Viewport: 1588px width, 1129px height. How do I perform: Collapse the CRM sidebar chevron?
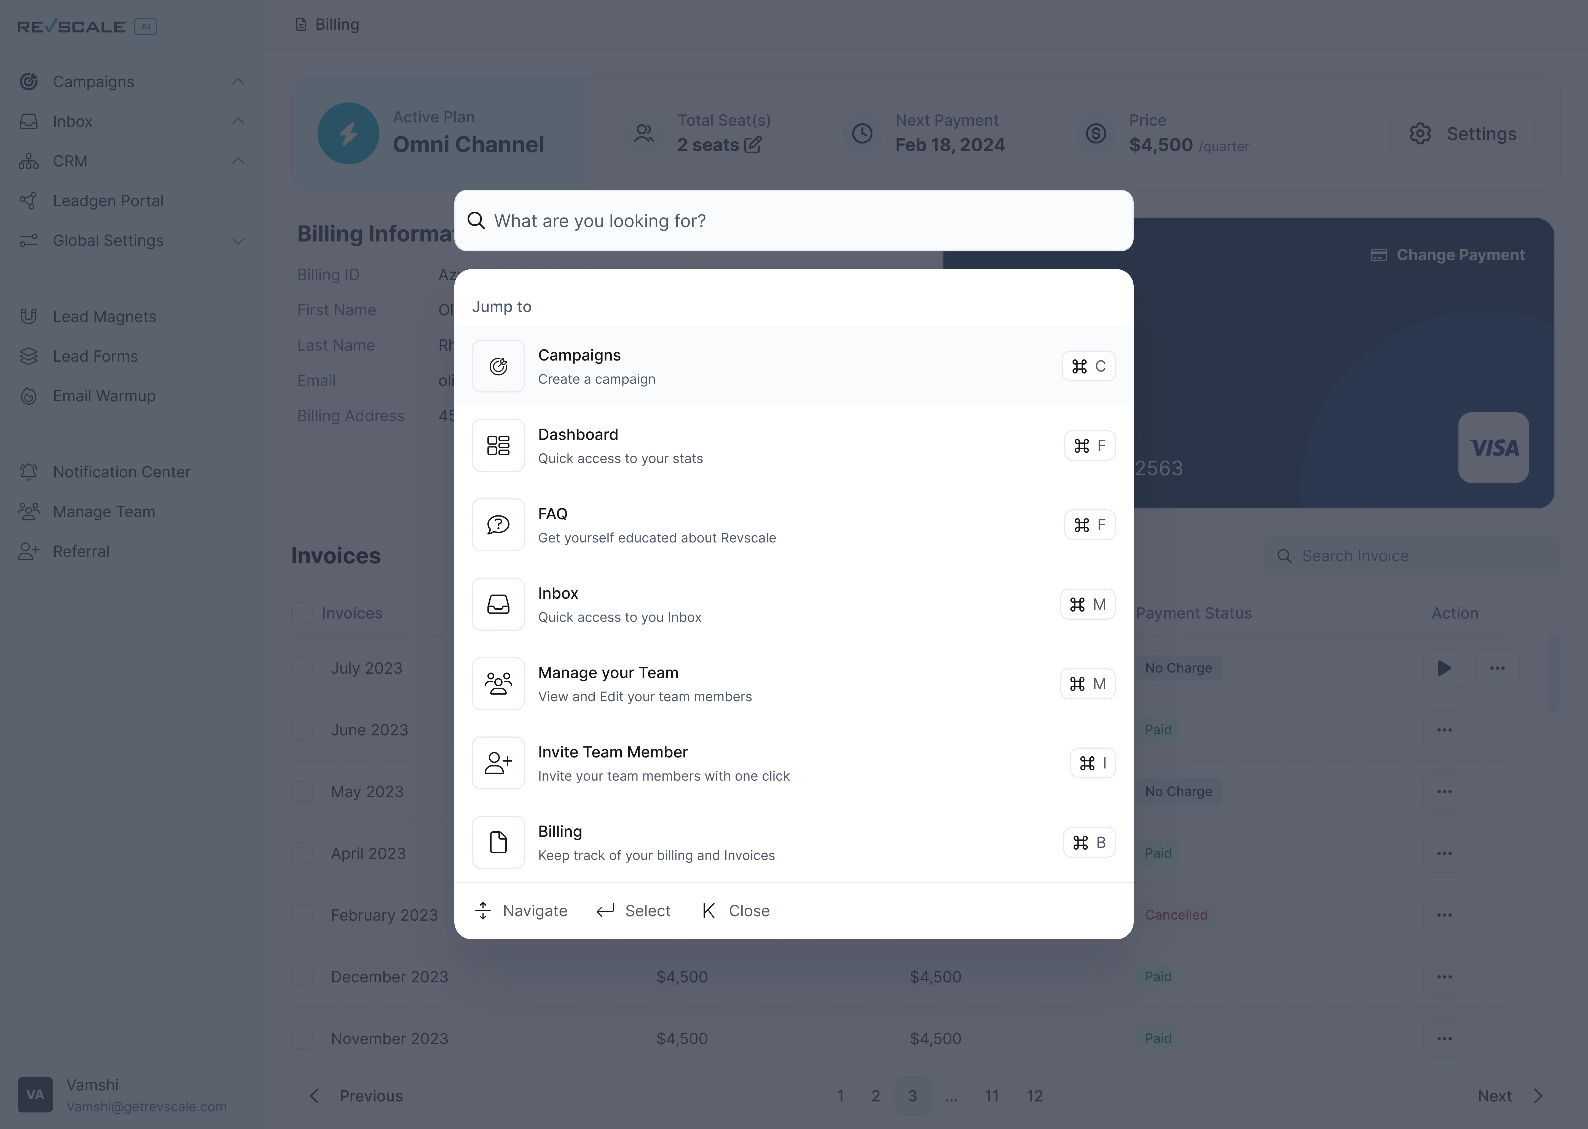[x=238, y=161]
